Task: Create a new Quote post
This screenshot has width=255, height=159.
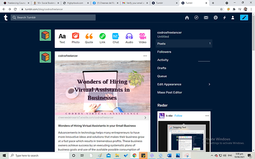Action: 89,39
